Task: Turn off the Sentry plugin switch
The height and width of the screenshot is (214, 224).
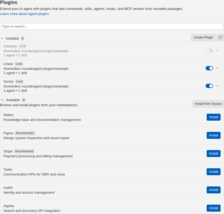Action: pyautogui.click(x=209, y=86)
